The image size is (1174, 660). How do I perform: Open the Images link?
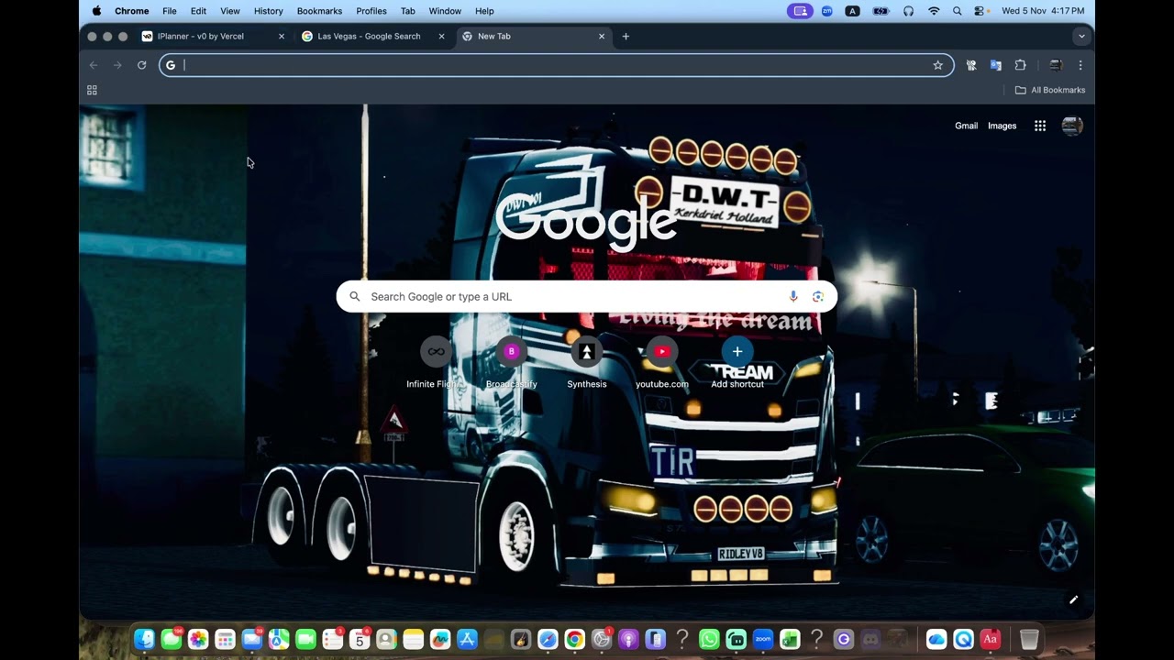tap(1002, 126)
